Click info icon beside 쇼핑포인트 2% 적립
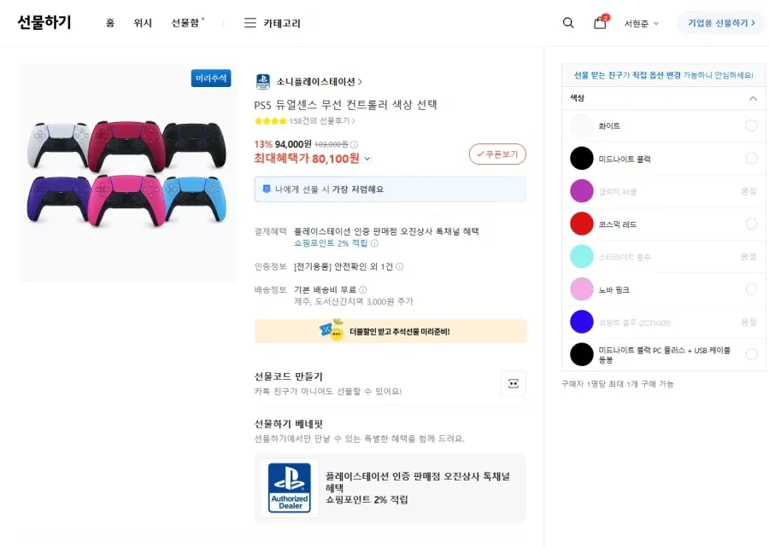The height and width of the screenshot is (547, 769). (x=374, y=243)
